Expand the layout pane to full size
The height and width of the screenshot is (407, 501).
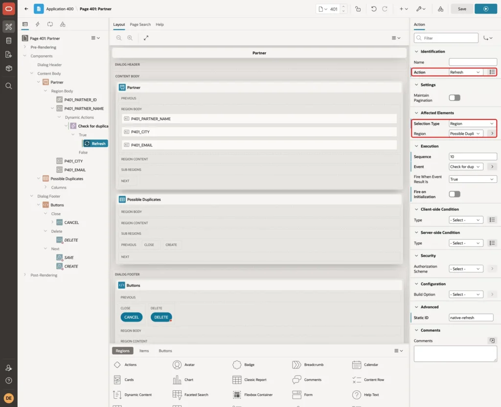(146, 38)
